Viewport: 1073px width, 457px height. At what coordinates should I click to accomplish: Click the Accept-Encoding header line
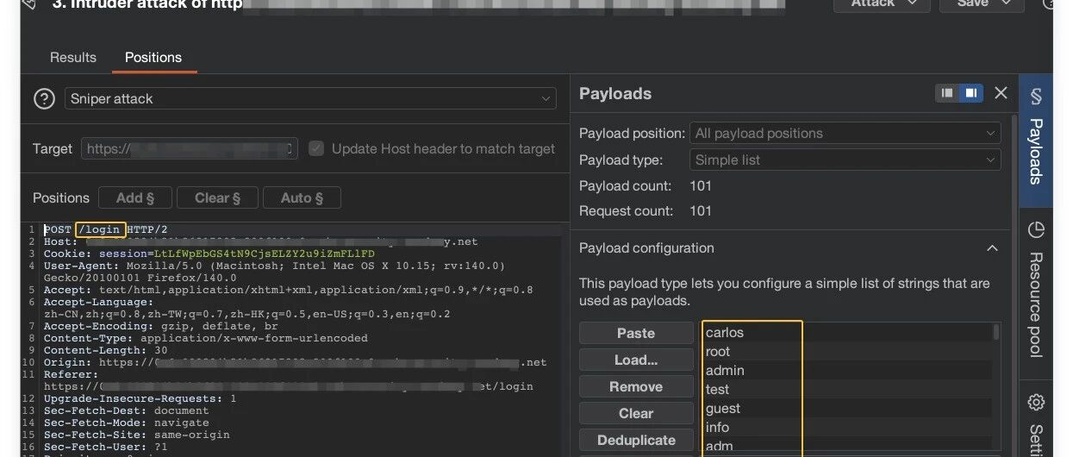[x=161, y=327]
